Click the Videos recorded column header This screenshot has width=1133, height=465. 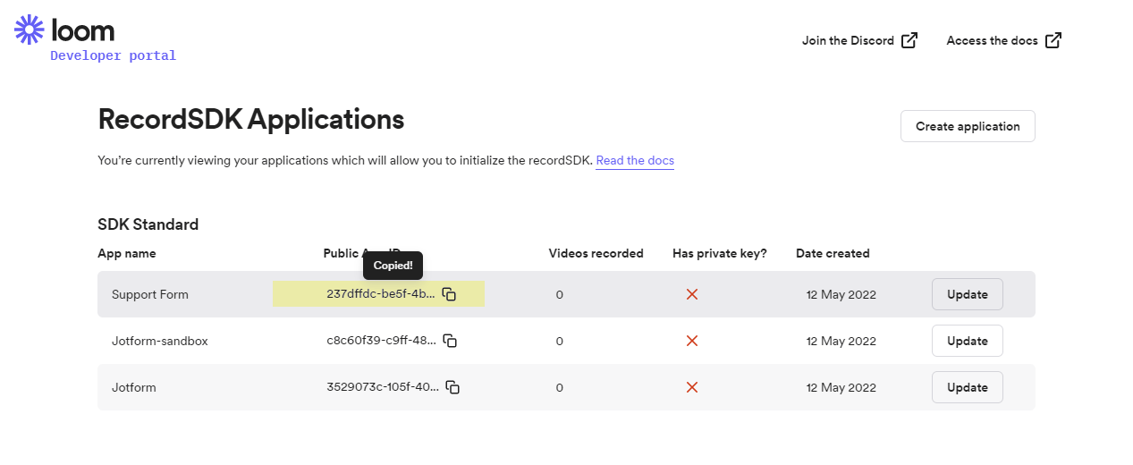[x=596, y=253]
